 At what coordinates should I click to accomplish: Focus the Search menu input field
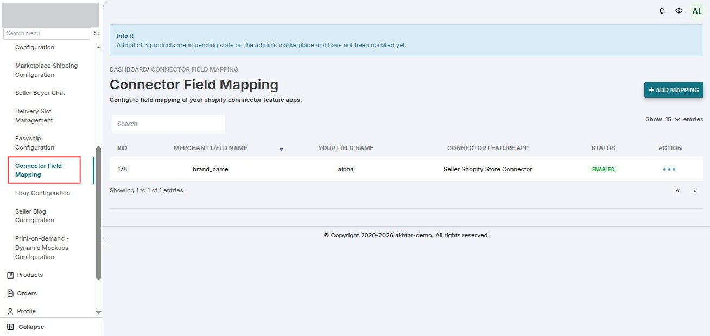pyautogui.click(x=47, y=33)
